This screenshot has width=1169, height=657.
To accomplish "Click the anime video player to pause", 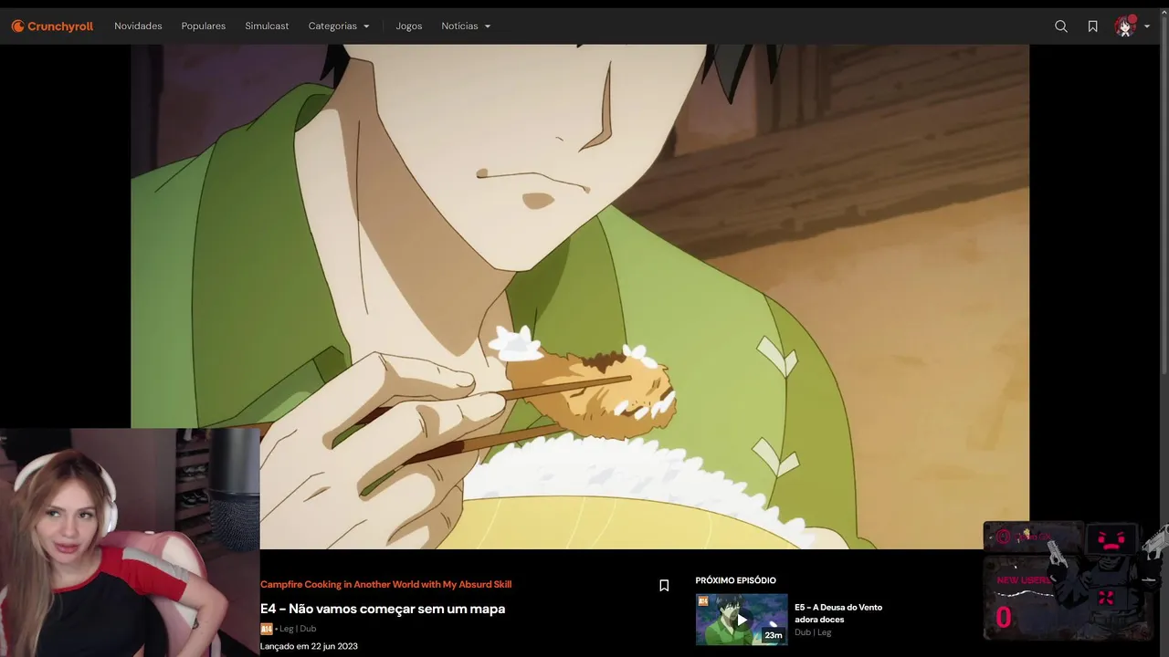I will [580, 297].
